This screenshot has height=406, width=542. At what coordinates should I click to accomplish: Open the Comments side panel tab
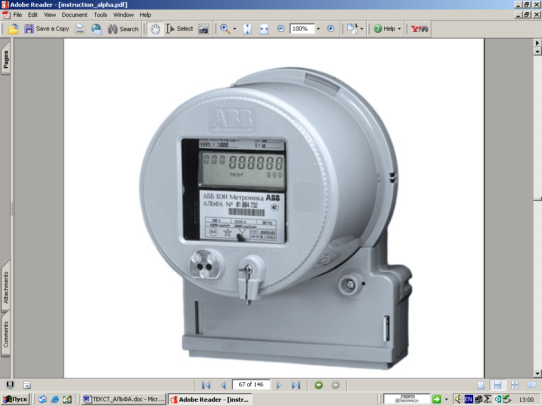[x=6, y=334]
